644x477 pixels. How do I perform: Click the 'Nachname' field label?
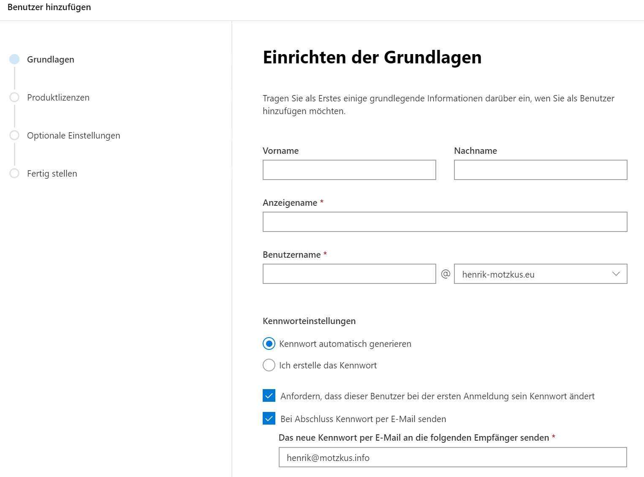point(476,151)
